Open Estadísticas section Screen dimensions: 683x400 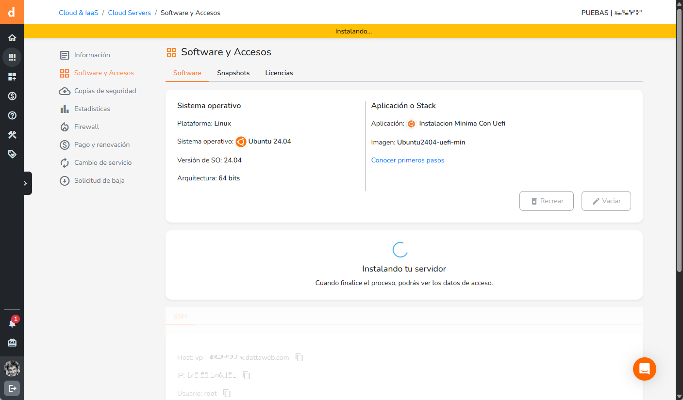(x=85, y=109)
